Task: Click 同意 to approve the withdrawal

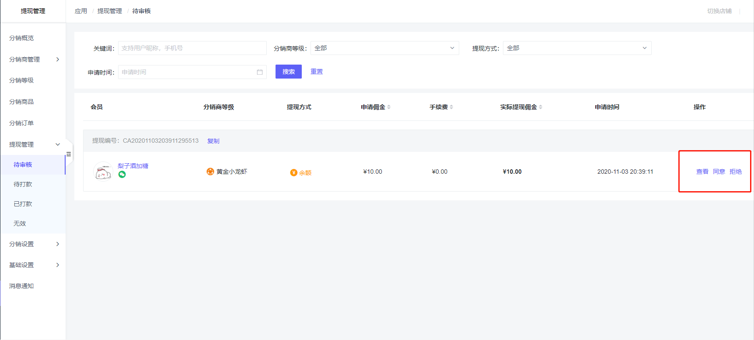Action: click(x=719, y=172)
